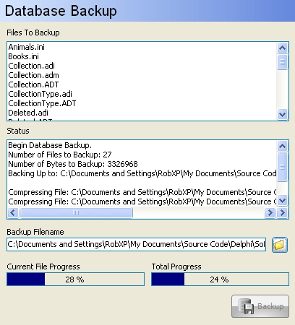Image resolution: width=295 pixels, height=325 pixels.
Task: Click the 'Files To Backup' label
Action: point(33,32)
